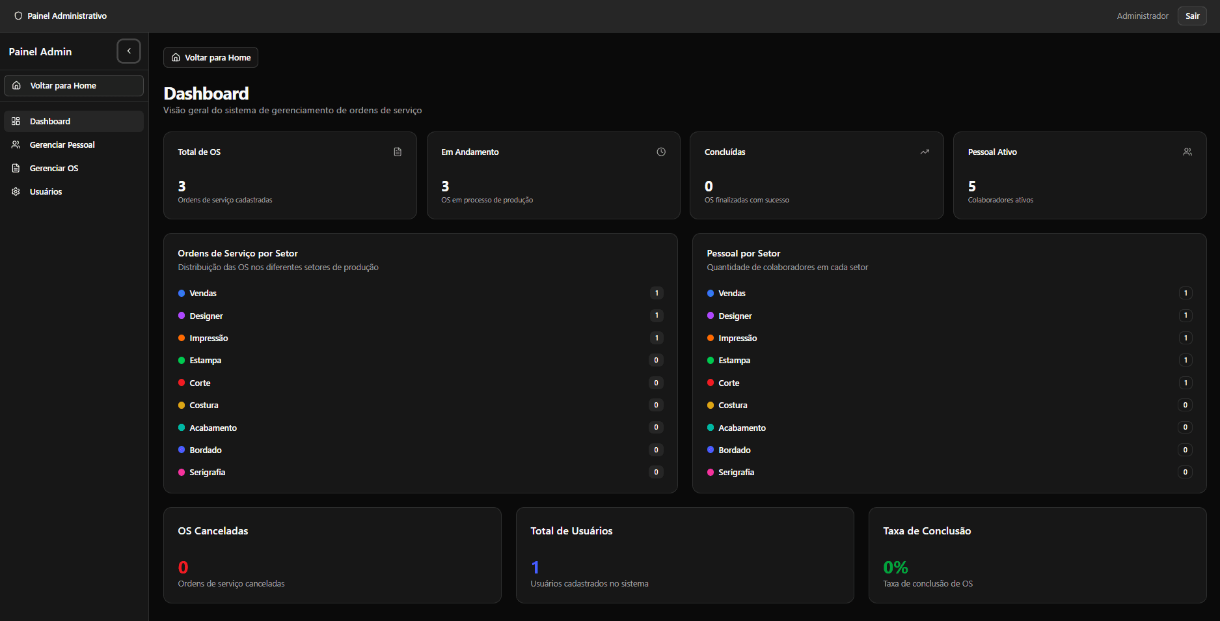This screenshot has width=1220, height=621.
Task: Go to Usuários in the sidebar
Action: (x=46, y=192)
